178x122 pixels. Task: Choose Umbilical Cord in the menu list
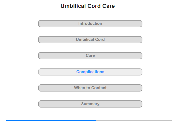coord(90,40)
